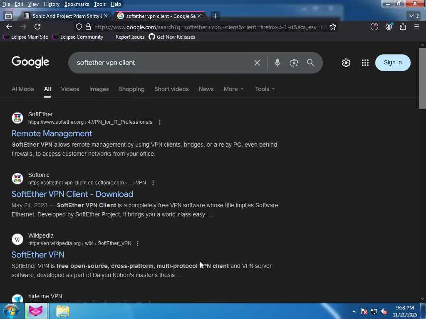Screen dimensions: 426x319
Task: View site security padlock info
Action: coord(88,27)
